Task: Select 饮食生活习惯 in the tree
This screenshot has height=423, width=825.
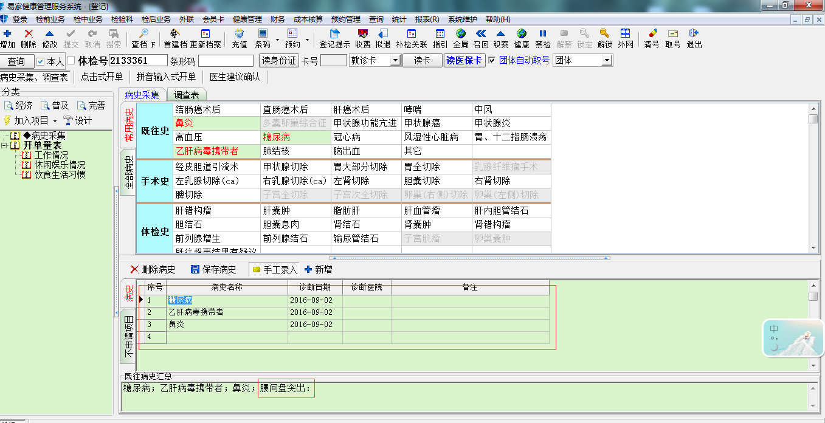Action: (60, 174)
